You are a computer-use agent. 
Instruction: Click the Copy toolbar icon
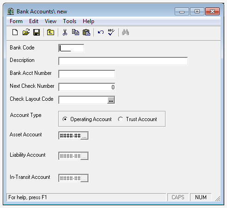pyautogui.click(x=75, y=32)
